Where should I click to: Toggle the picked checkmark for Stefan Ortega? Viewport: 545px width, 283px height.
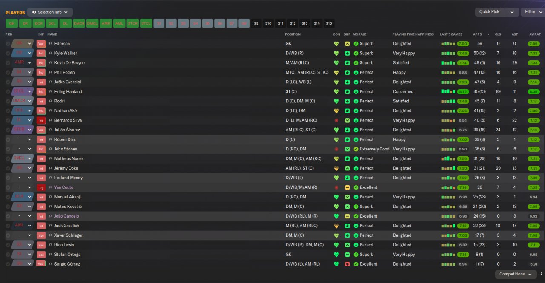[8, 255]
